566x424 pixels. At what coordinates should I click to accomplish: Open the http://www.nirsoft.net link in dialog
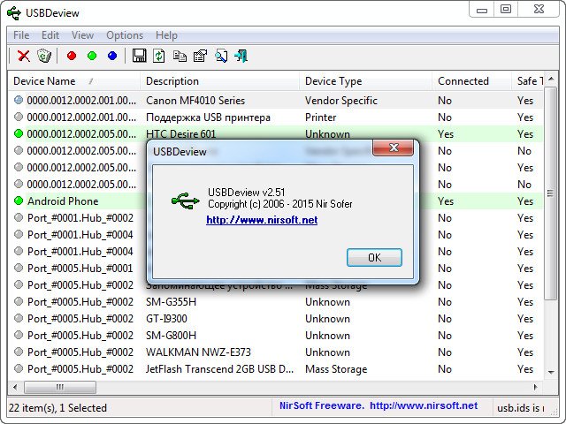[x=262, y=220]
